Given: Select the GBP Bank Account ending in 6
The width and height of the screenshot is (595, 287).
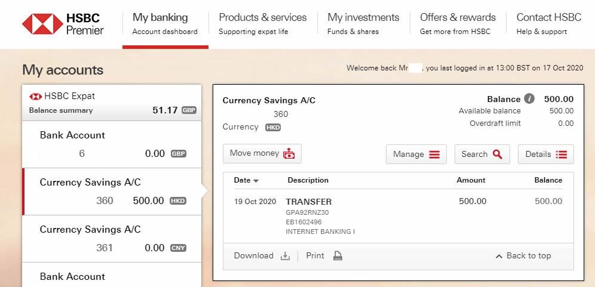Looking at the screenshot, I should 112,144.
